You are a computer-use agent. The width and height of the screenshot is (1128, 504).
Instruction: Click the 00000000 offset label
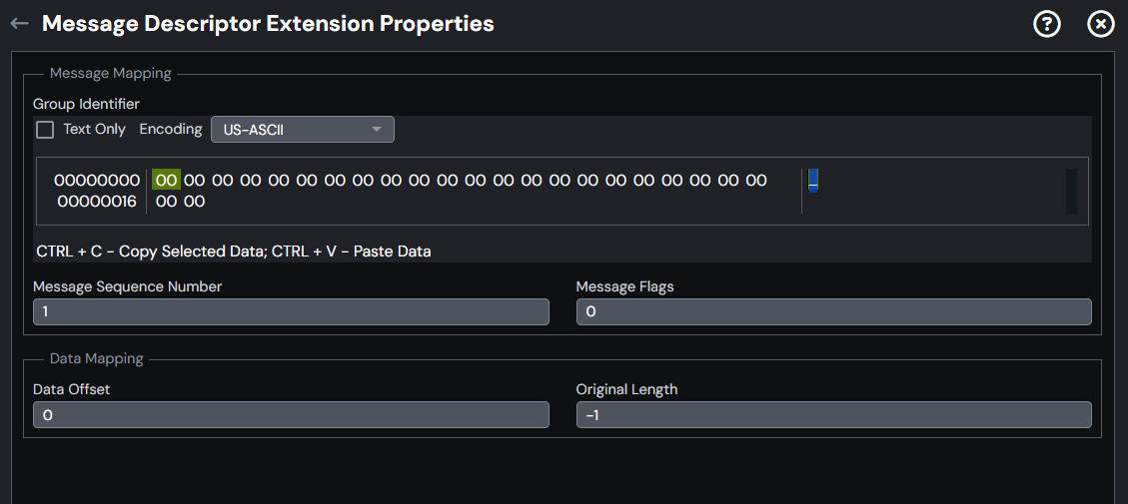[x=97, y=180]
